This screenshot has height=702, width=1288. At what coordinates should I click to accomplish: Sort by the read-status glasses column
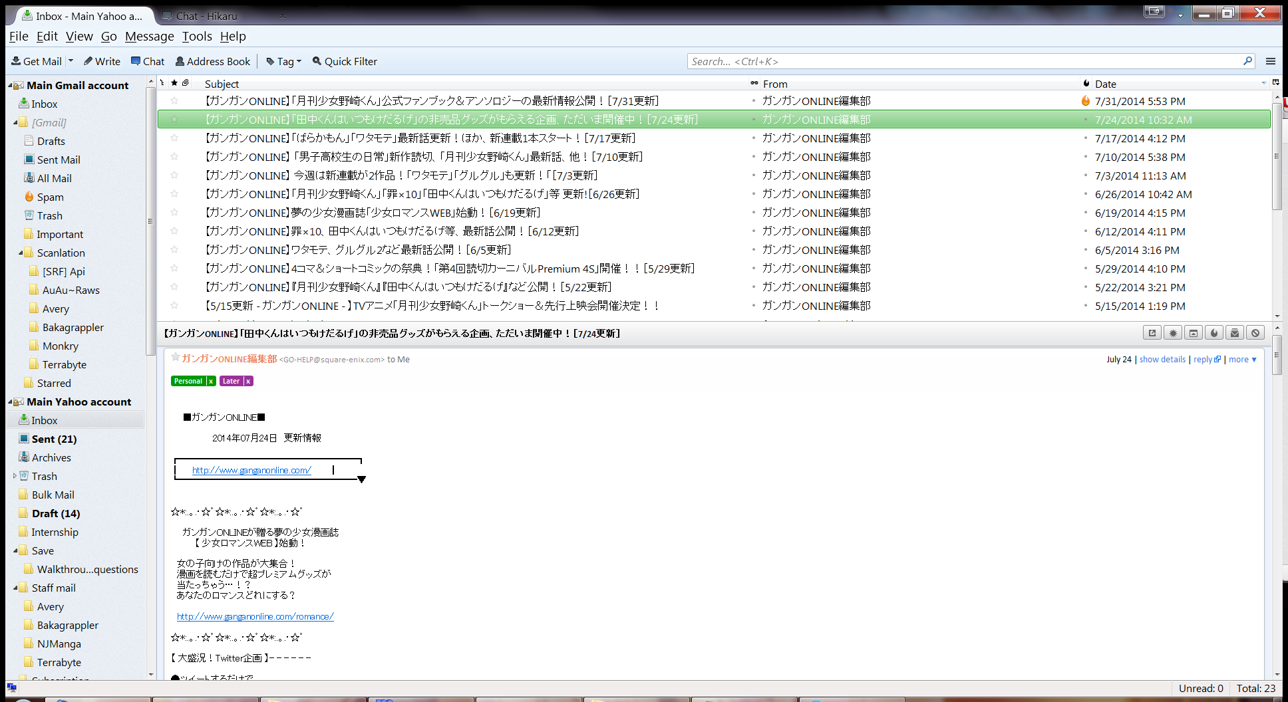[x=754, y=83]
